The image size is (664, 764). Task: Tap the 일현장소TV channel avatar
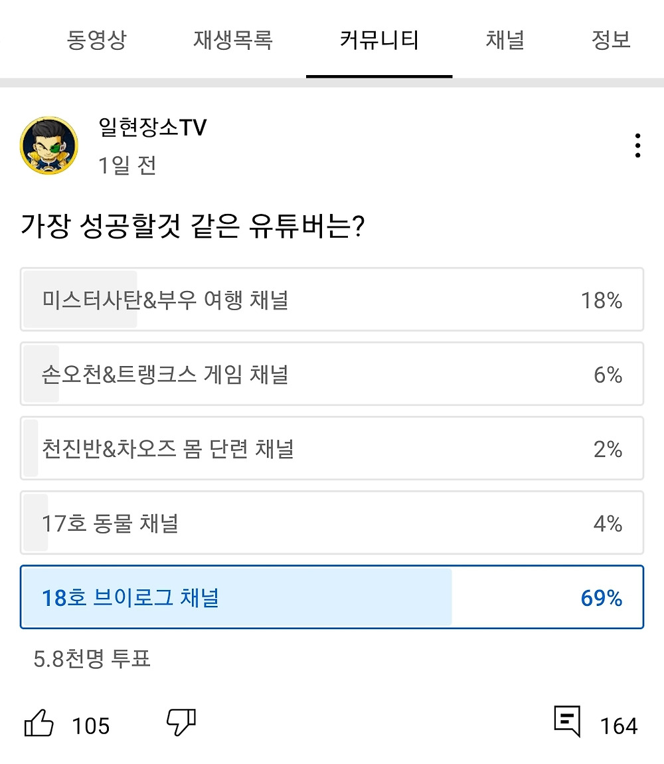pyautogui.click(x=49, y=146)
